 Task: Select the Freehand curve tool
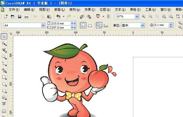(x=4, y=64)
